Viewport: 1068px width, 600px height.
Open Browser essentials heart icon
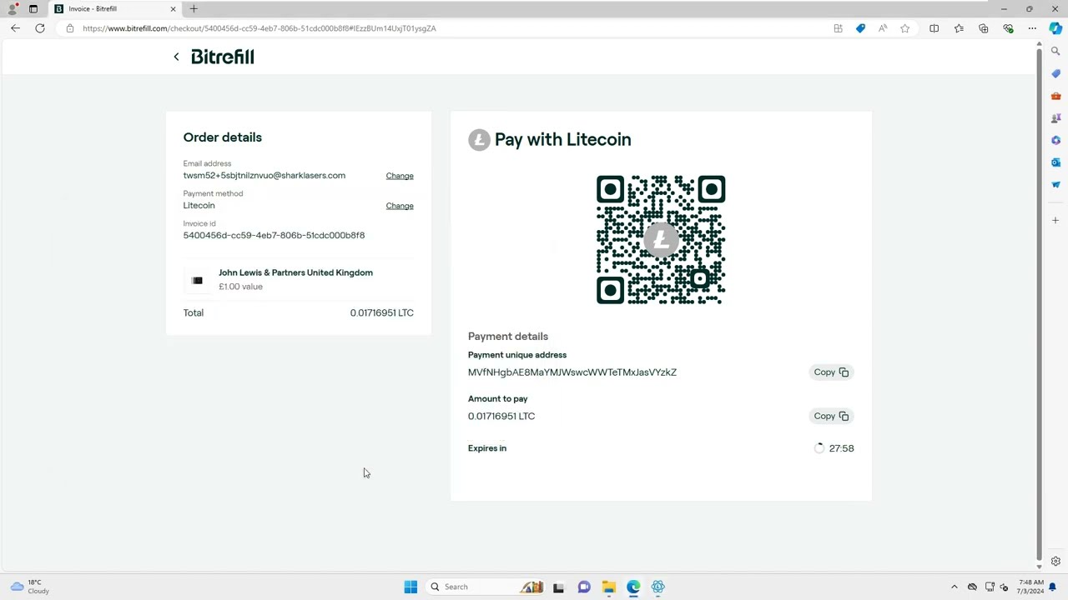(1008, 28)
